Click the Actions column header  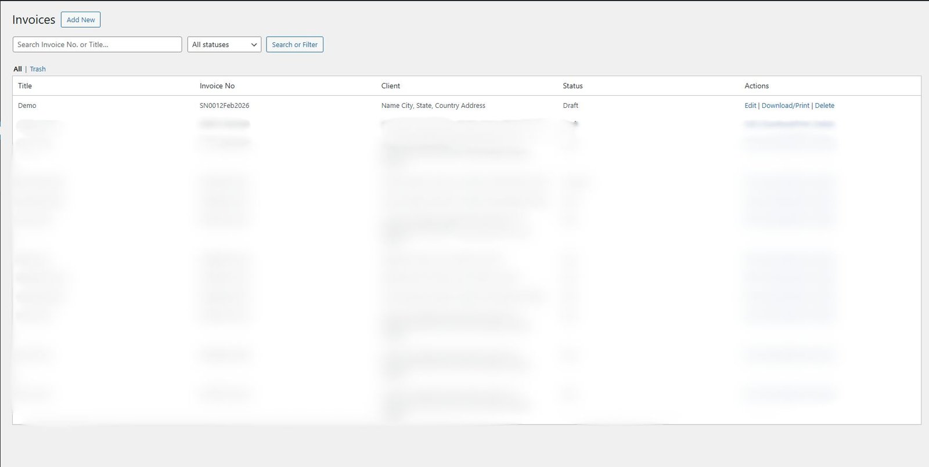[x=757, y=86]
